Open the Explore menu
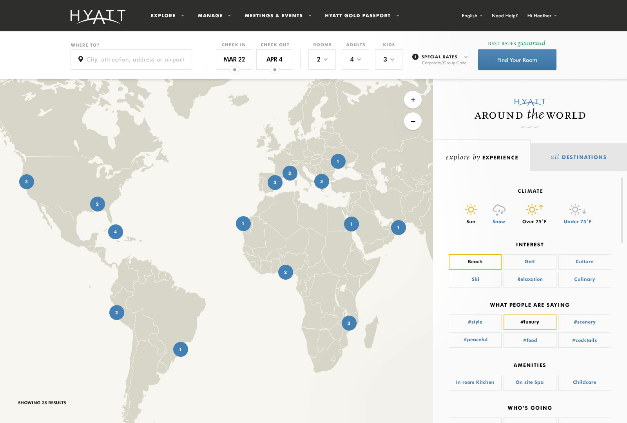This screenshot has width=627, height=423. point(167,16)
